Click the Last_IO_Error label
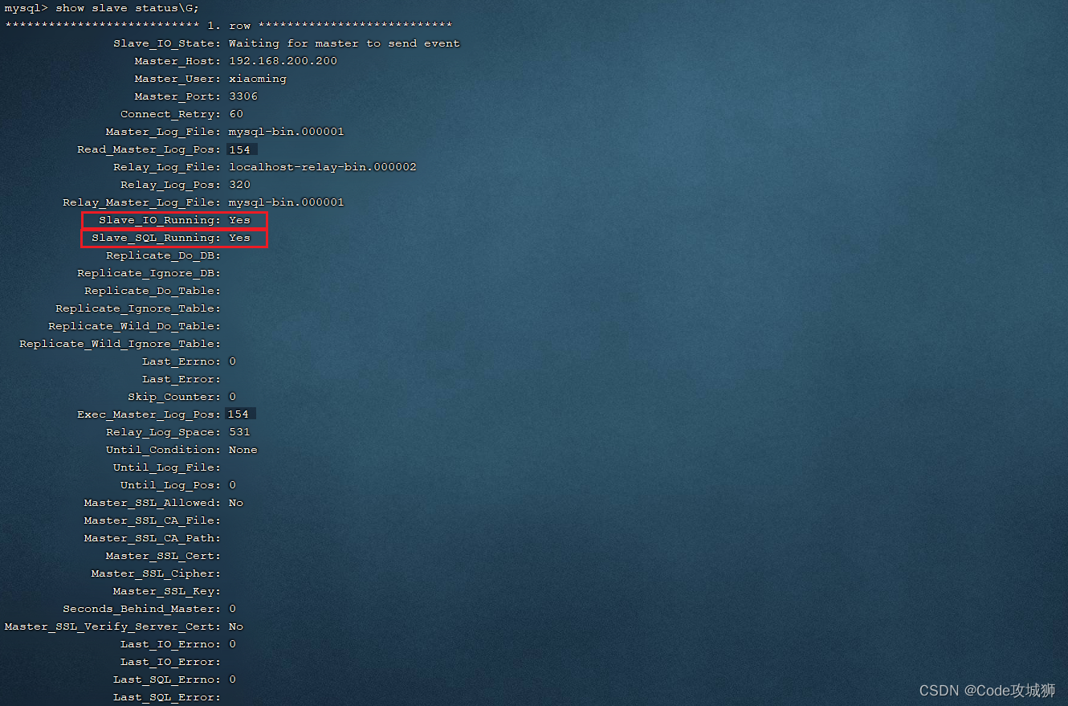Screen dimensions: 1068x706 tap(171, 662)
